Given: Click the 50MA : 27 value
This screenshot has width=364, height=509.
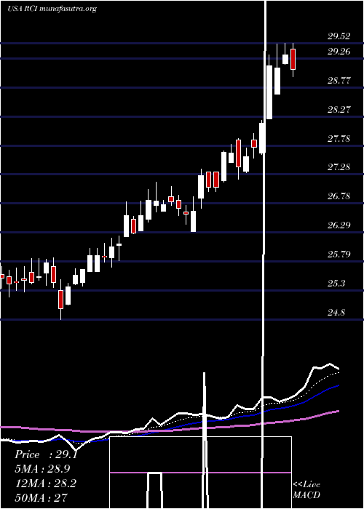Looking at the screenshot, I should [41, 497].
